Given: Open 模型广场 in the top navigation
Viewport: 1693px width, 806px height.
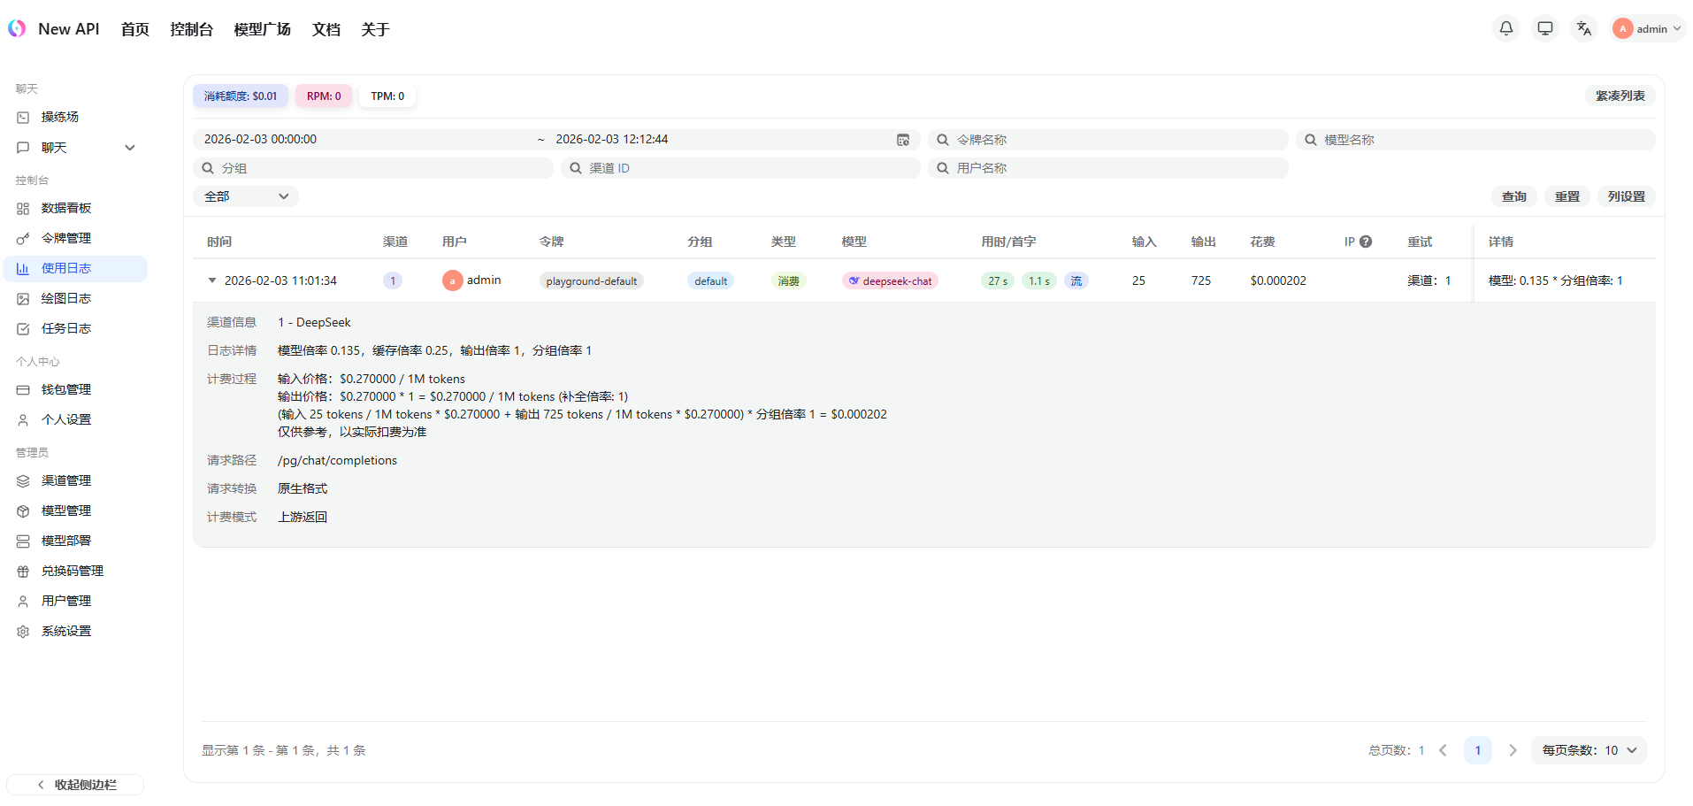Looking at the screenshot, I should coord(262,29).
